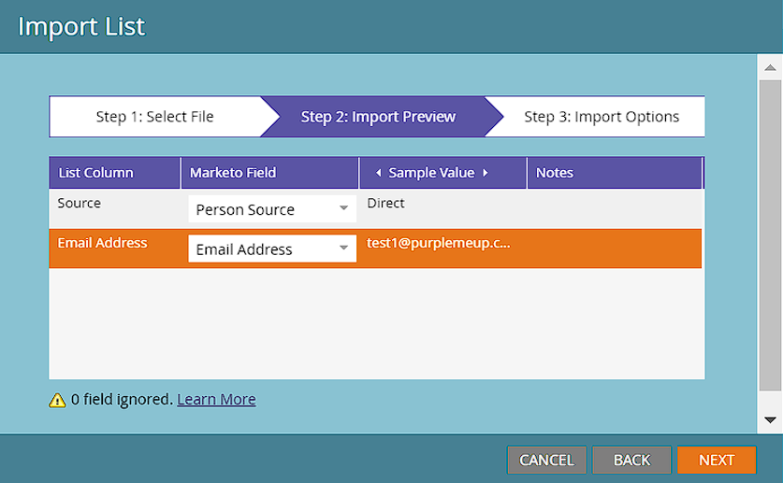Click the warning triangle icon
The height and width of the screenshot is (483, 783).
coord(57,400)
